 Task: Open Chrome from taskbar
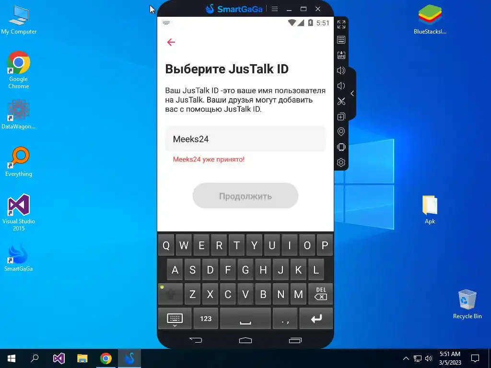(106, 358)
